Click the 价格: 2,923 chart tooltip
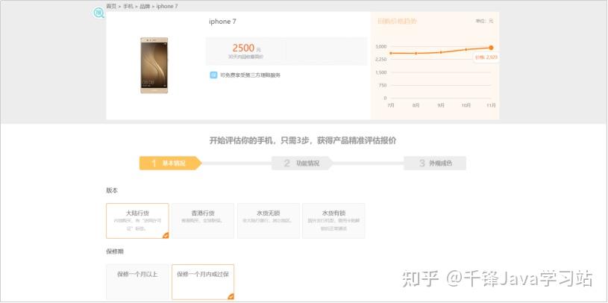 (486, 57)
